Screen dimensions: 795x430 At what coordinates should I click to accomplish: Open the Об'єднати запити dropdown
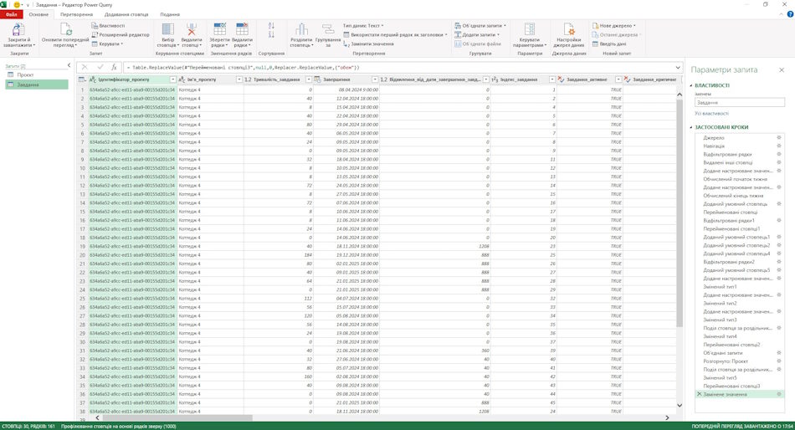(x=480, y=25)
